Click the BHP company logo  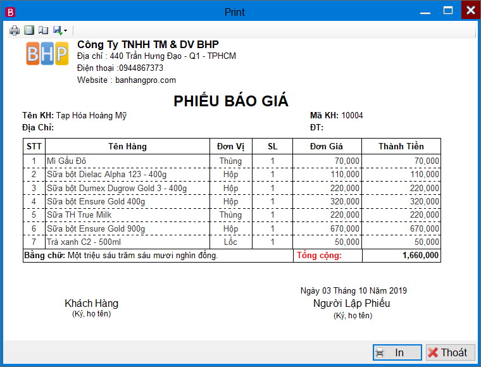(47, 53)
